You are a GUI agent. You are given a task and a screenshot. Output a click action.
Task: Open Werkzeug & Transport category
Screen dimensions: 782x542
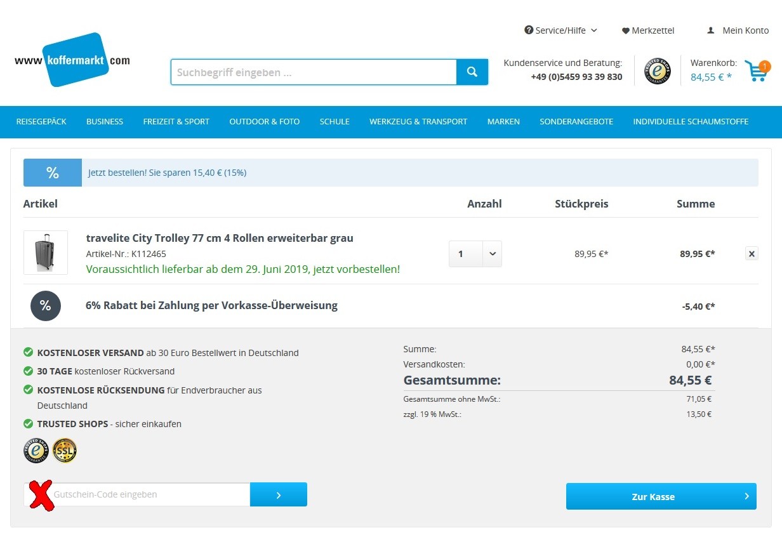click(x=418, y=121)
